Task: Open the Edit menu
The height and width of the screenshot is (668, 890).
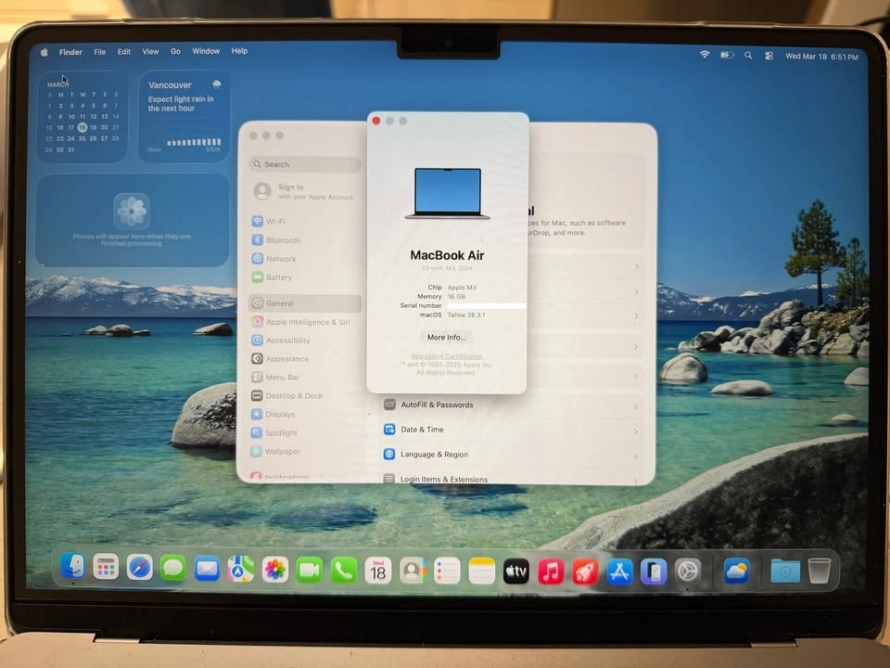Action: pyautogui.click(x=123, y=51)
